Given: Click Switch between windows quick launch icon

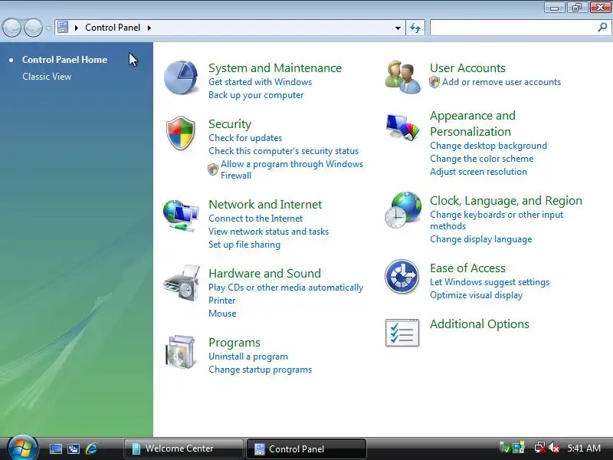Looking at the screenshot, I should point(73,449).
